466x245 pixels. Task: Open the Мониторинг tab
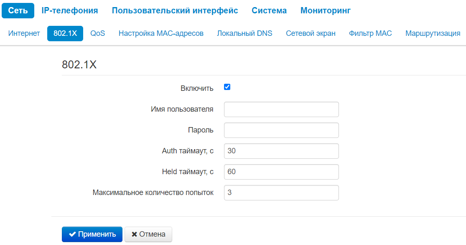(326, 10)
